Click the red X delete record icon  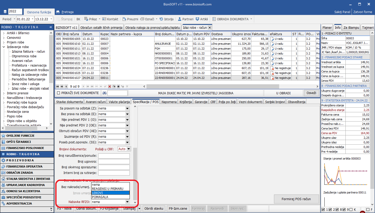point(109,87)
